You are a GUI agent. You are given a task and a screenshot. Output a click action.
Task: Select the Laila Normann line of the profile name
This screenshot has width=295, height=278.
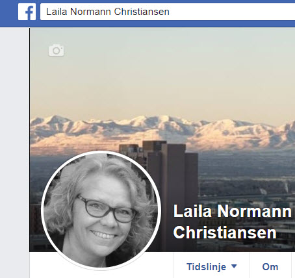[x=232, y=211]
